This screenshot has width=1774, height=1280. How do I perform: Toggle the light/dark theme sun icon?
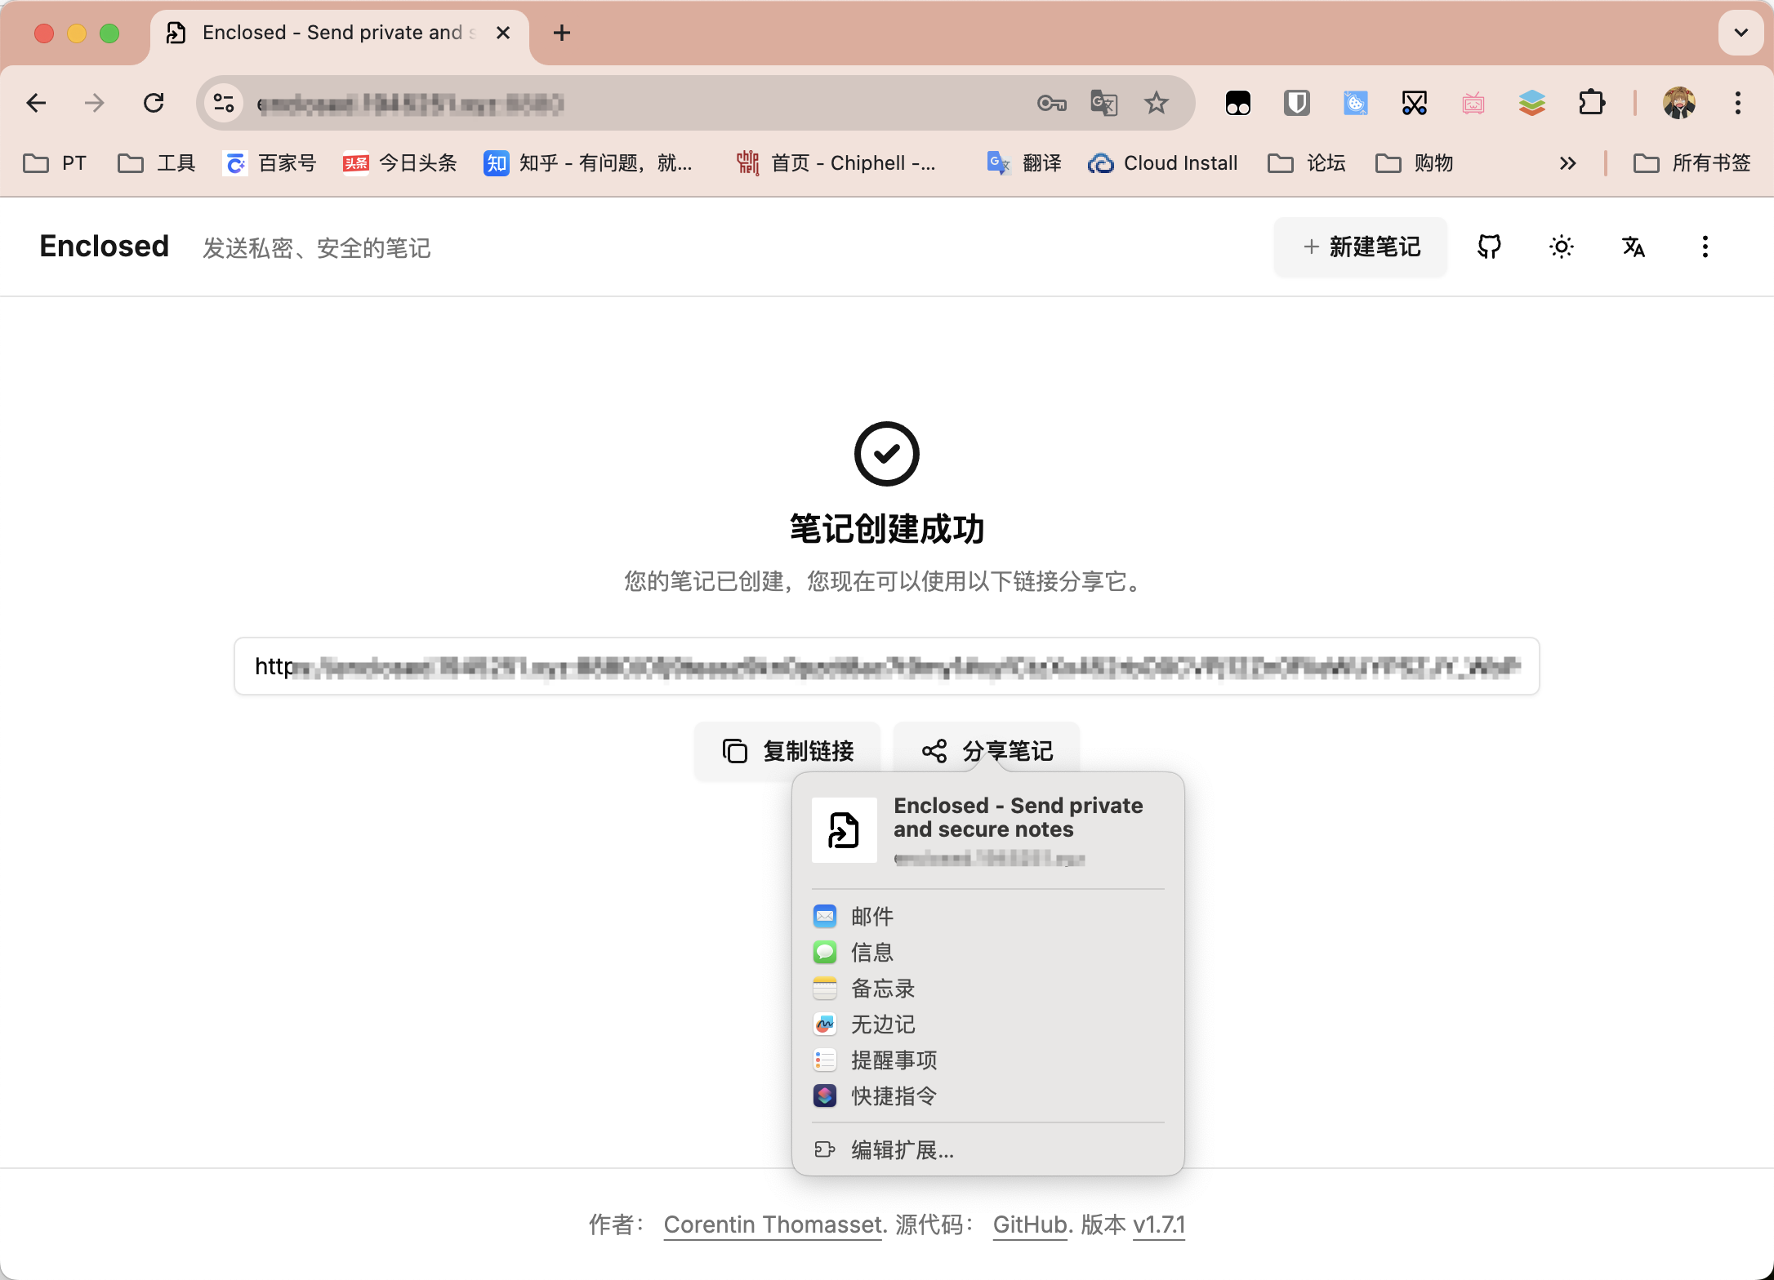coord(1562,247)
